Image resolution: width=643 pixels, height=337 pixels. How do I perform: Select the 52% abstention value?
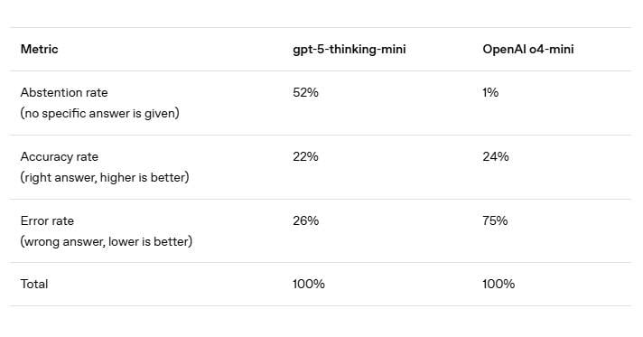(305, 92)
